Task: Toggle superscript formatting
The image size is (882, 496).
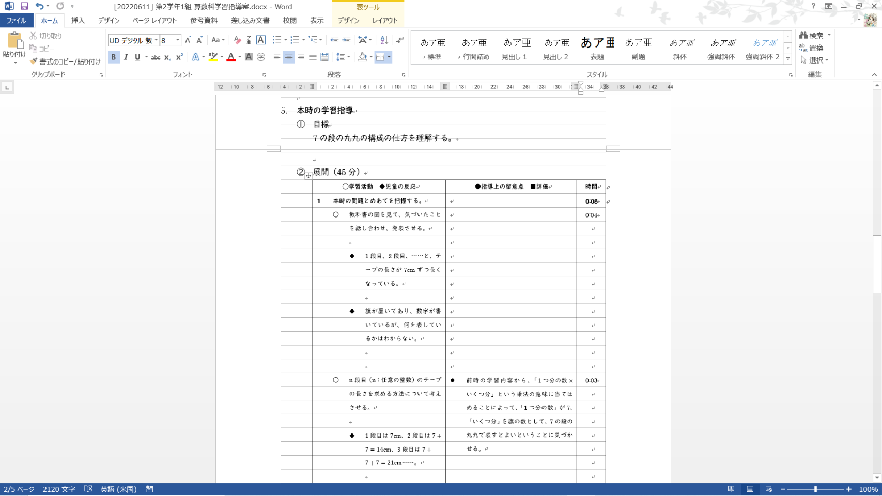Action: [179, 57]
